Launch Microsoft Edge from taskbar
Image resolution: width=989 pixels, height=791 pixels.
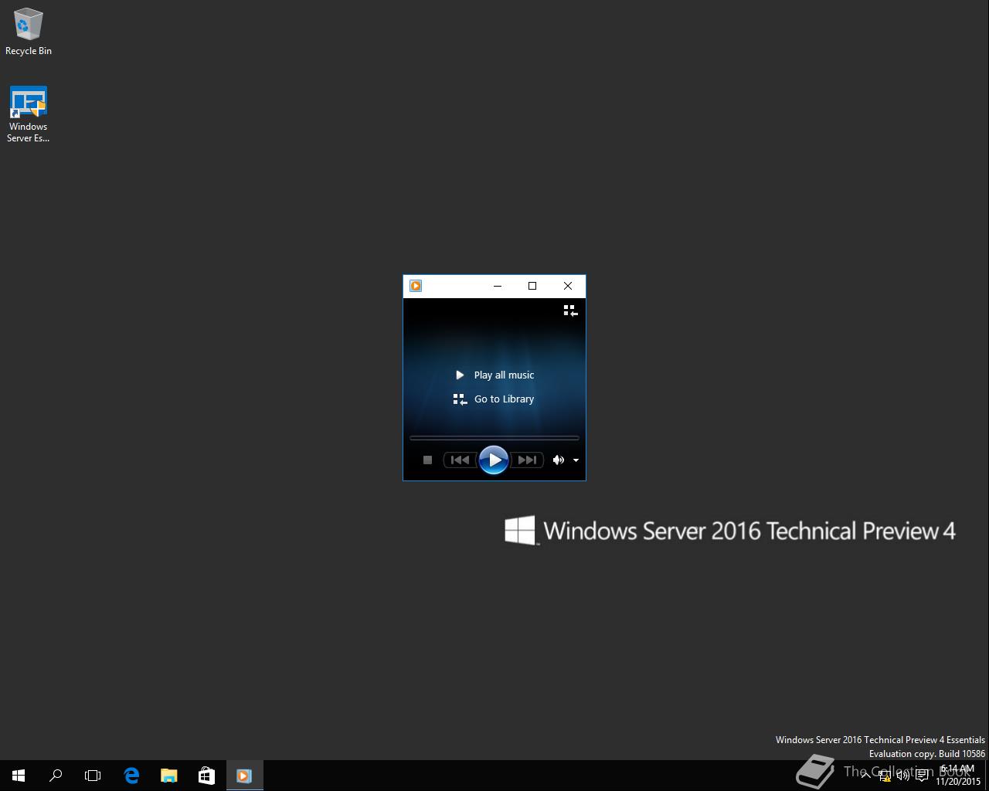131,776
